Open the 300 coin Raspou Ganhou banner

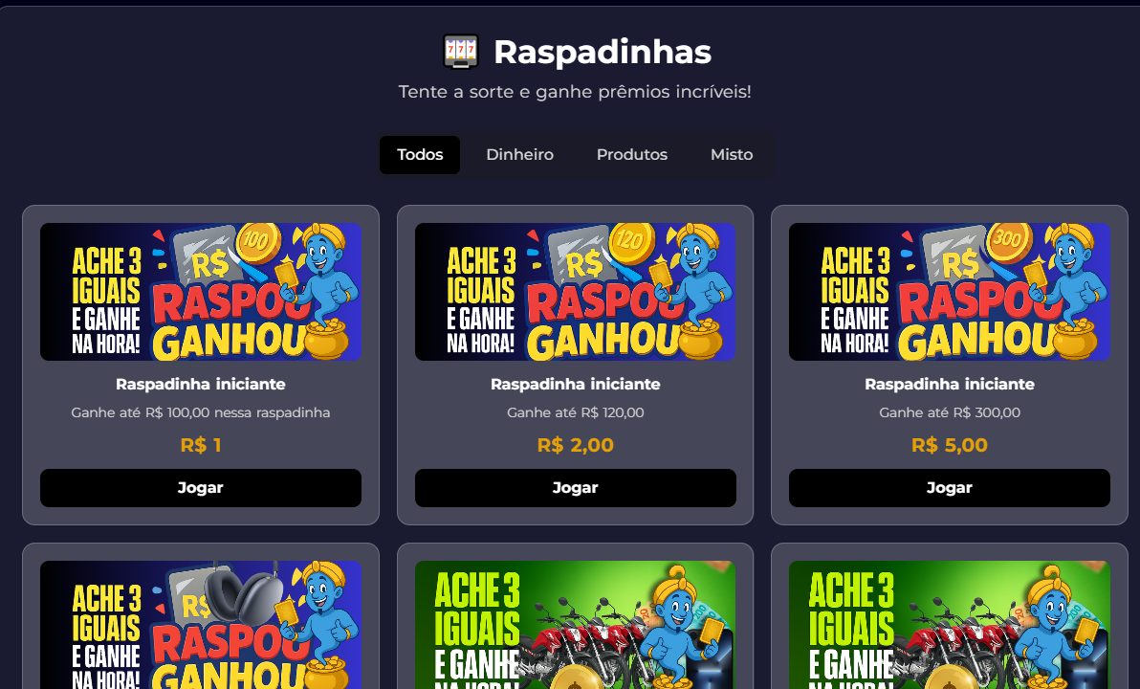(950, 292)
